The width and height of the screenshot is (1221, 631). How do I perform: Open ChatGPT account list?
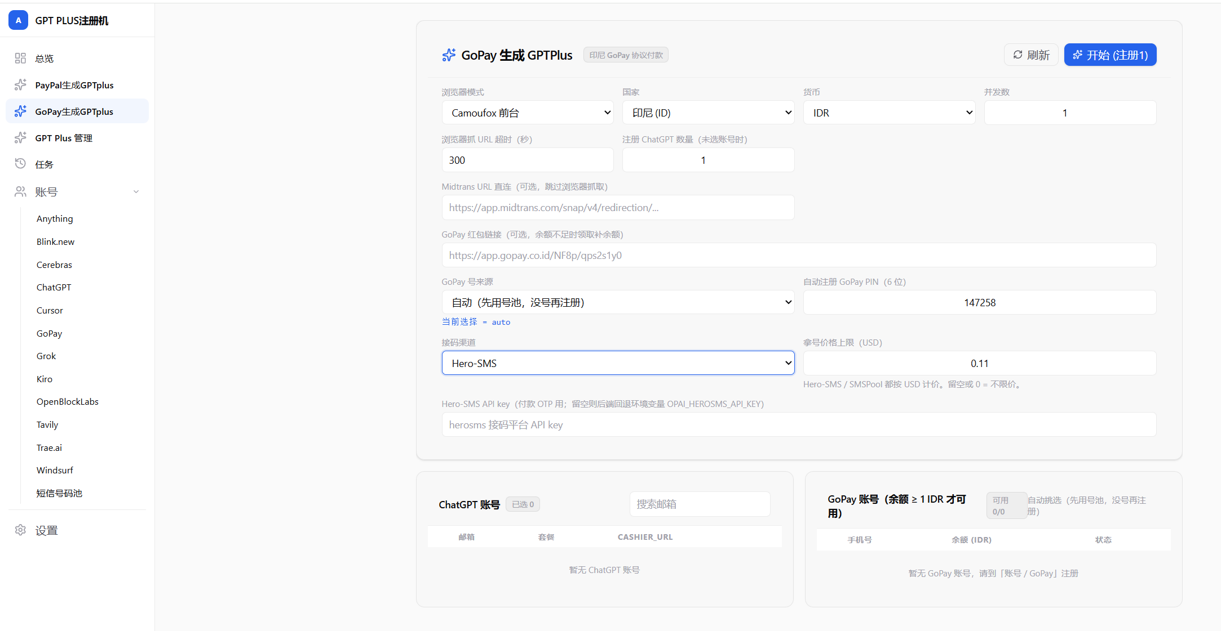54,287
